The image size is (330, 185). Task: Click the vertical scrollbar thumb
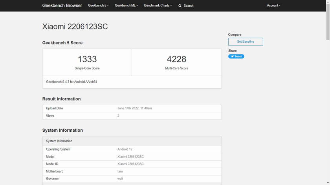328,21
